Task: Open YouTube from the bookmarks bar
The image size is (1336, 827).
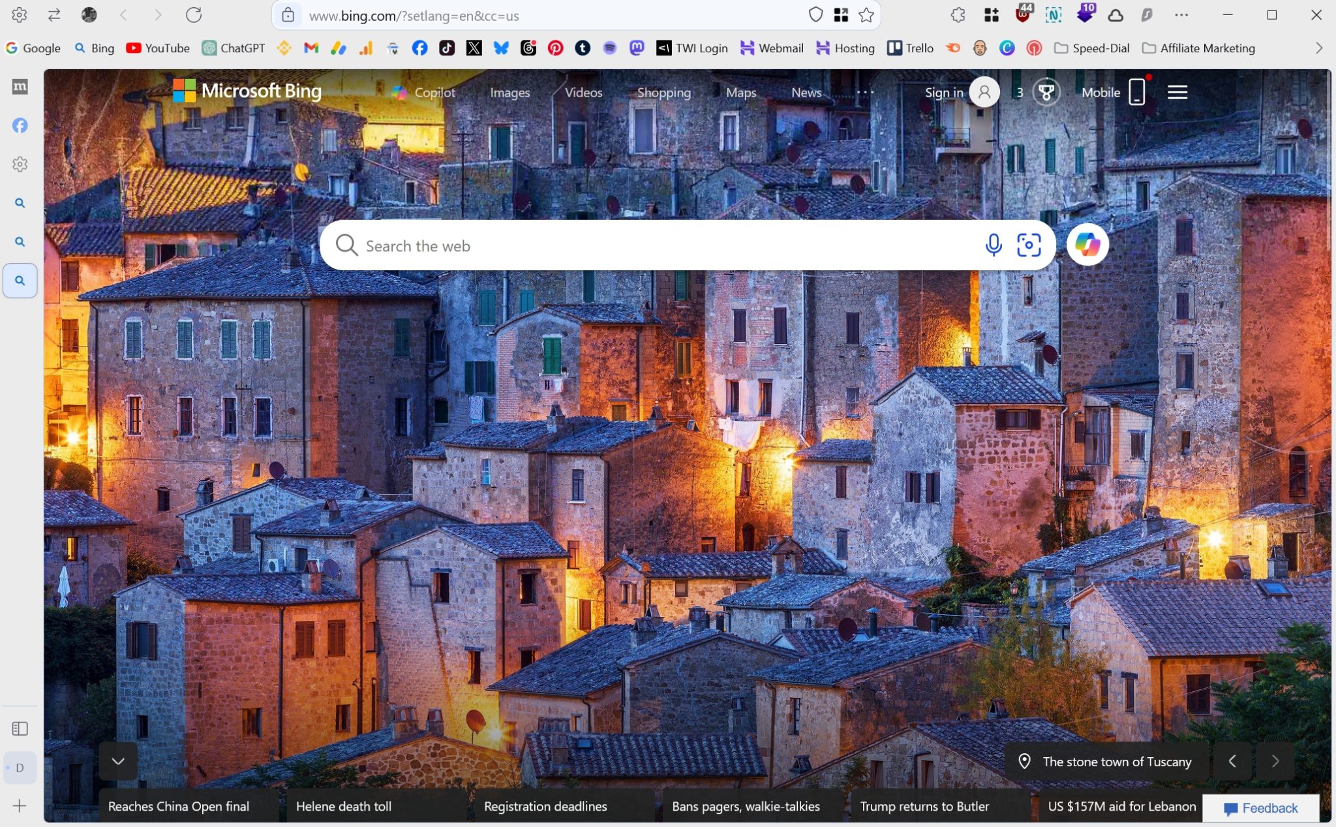Action: click(x=157, y=48)
